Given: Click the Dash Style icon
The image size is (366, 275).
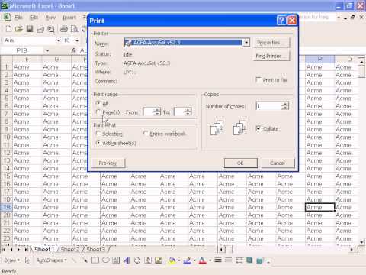Looking at the screenshot, I should pyautogui.click(x=229, y=260).
